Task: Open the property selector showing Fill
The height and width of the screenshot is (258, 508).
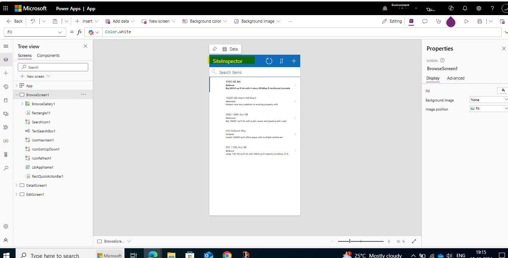Action: 34,32
